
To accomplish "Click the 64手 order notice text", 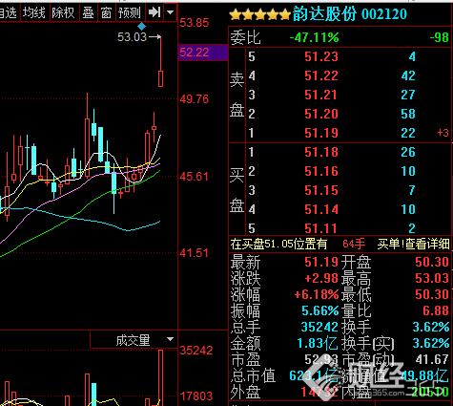I will 354,244.
